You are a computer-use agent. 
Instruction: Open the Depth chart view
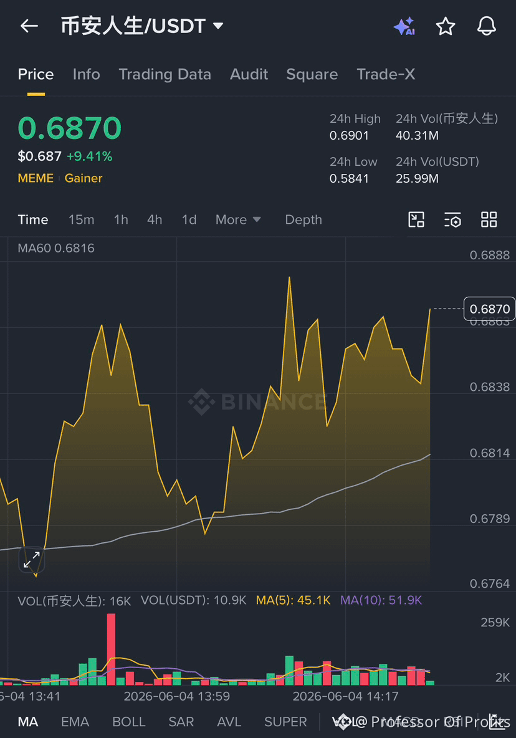pyautogui.click(x=303, y=220)
